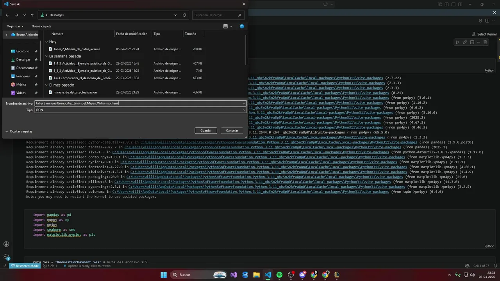Image resolution: width=500 pixels, height=281 pixels.
Task: Click Select Kernel in VS Code notebook
Action: click(484, 34)
